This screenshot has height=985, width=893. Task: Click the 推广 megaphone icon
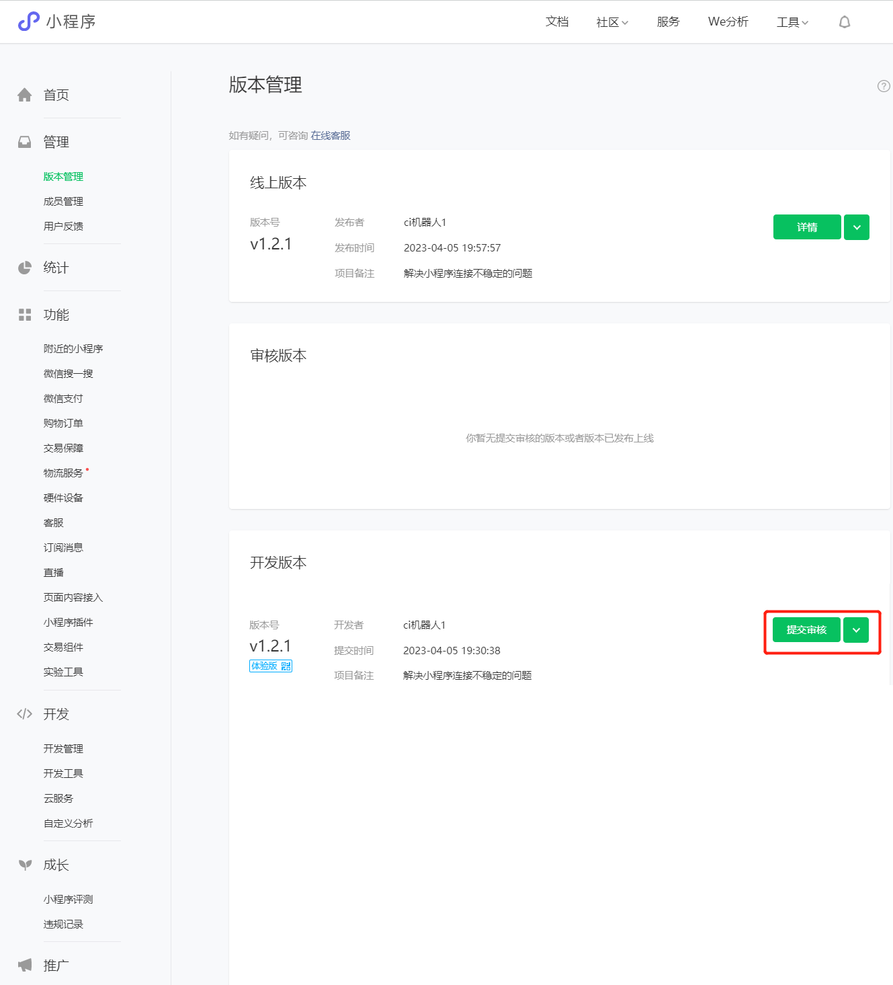pyautogui.click(x=25, y=966)
